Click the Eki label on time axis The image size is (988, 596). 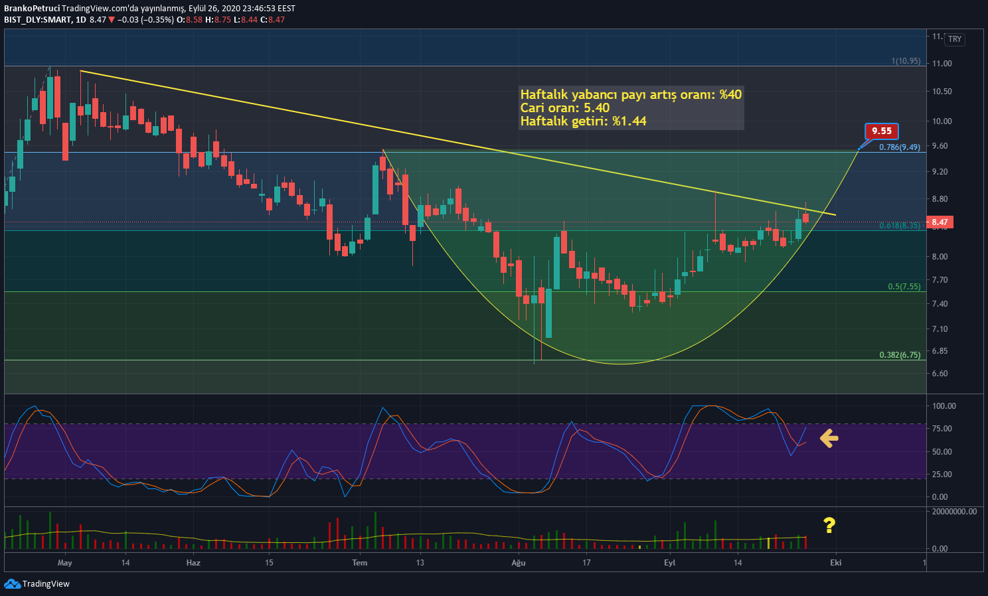tap(835, 563)
